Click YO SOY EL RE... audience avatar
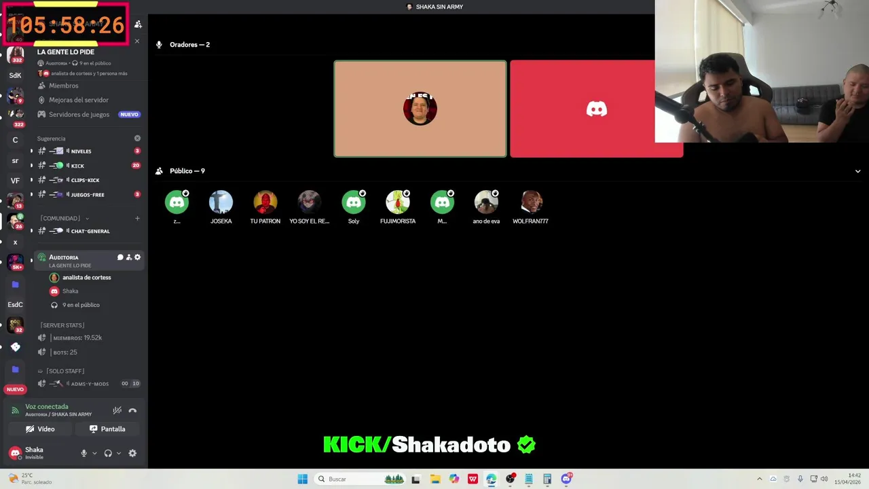The width and height of the screenshot is (869, 489). click(x=309, y=202)
